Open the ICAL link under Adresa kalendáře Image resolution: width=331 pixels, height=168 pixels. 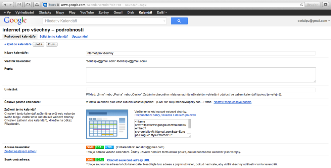pyautogui.click(x=100, y=147)
